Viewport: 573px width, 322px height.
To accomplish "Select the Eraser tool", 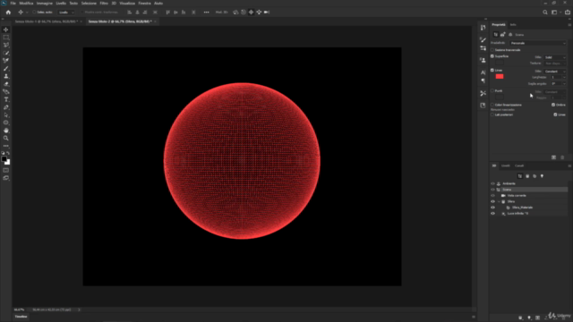I will click(x=6, y=84).
